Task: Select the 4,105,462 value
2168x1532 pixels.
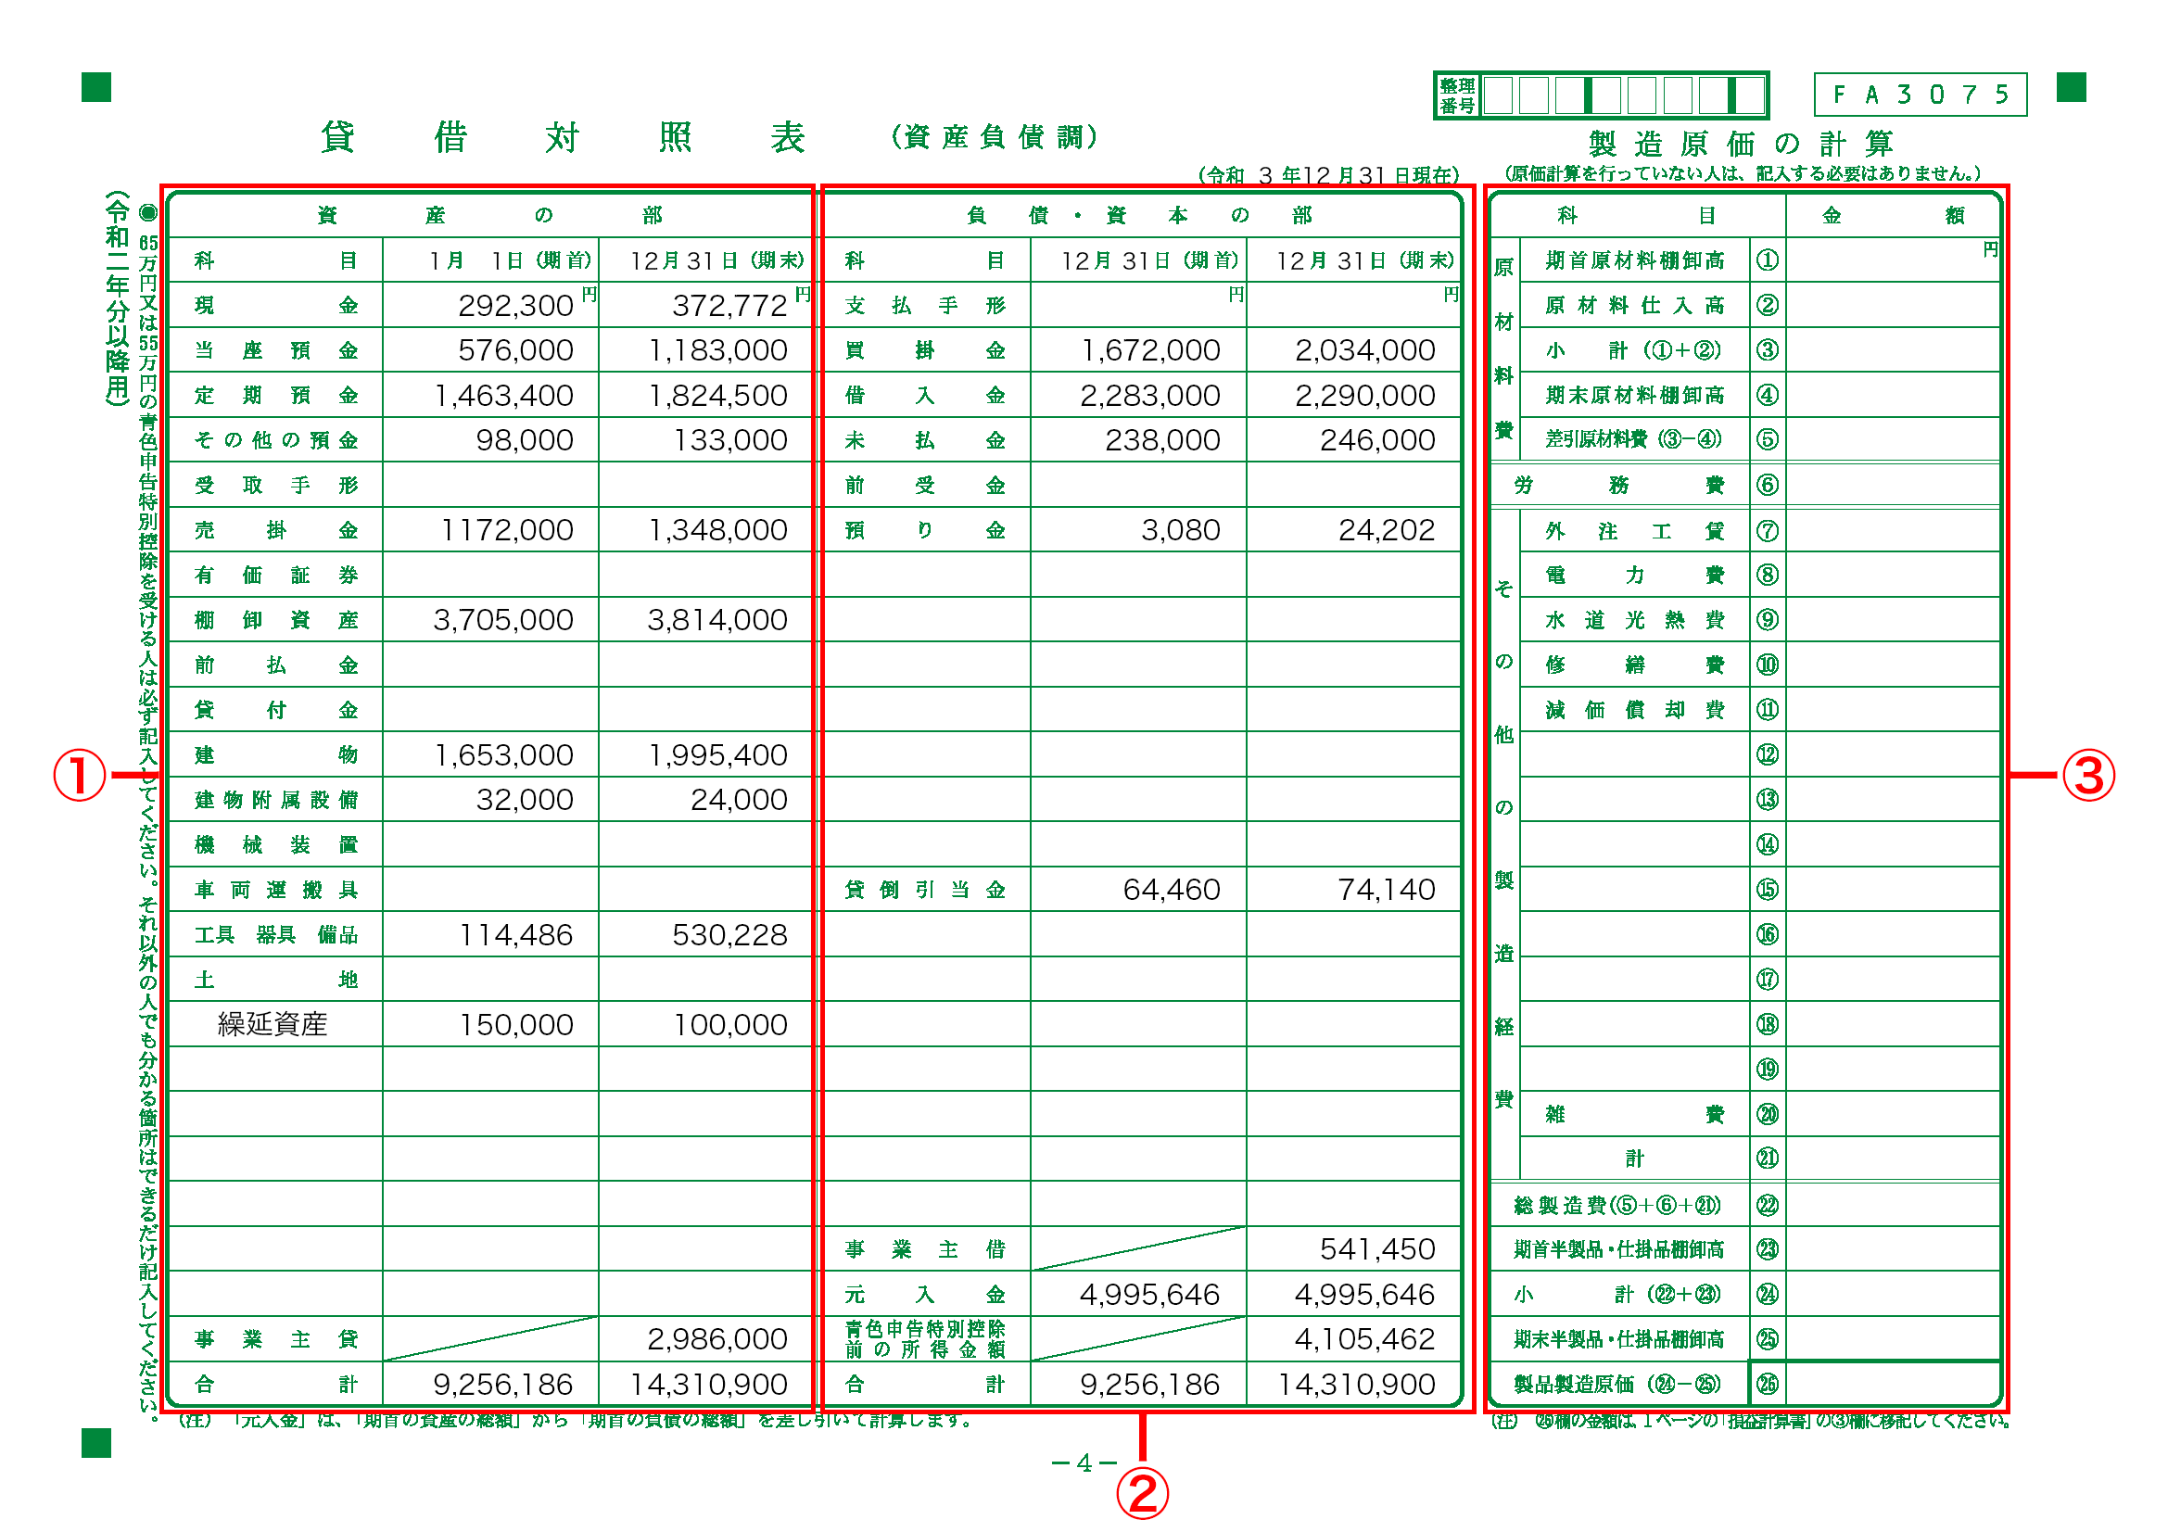Action: [x=1365, y=1339]
